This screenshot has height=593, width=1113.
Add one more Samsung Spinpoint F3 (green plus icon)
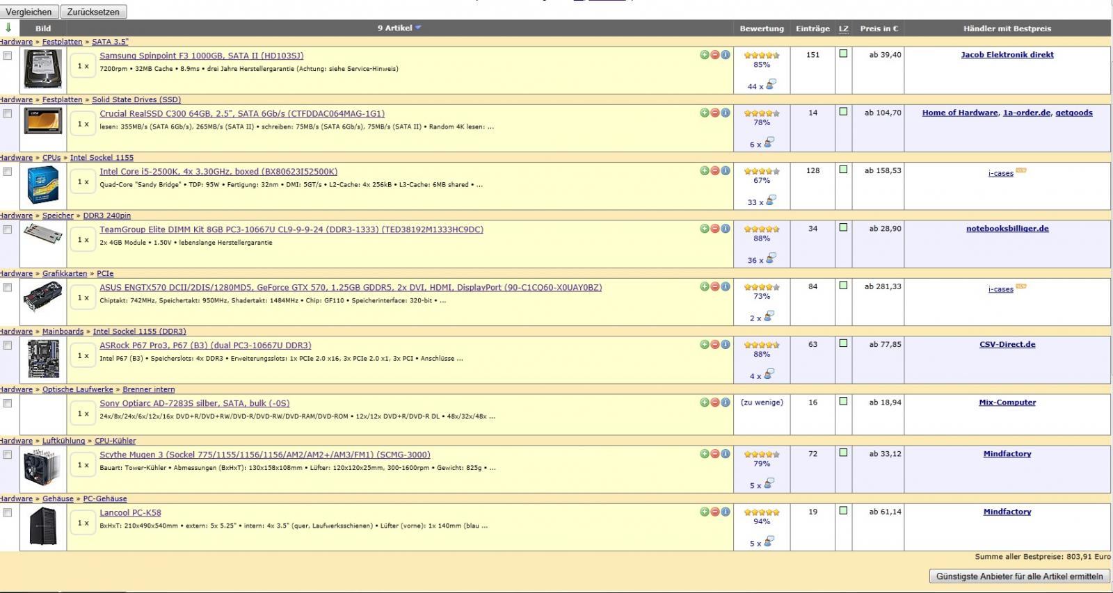pos(704,55)
